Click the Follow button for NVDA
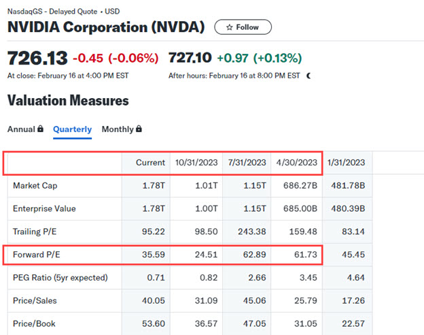This screenshot has width=424, height=335. [x=243, y=27]
